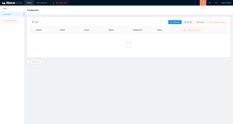Open Configure columns
The height and width of the screenshot is (124, 233).
(x=192, y=30)
